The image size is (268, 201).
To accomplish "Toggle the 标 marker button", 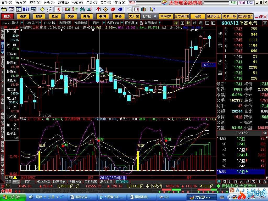I will coord(176,23).
